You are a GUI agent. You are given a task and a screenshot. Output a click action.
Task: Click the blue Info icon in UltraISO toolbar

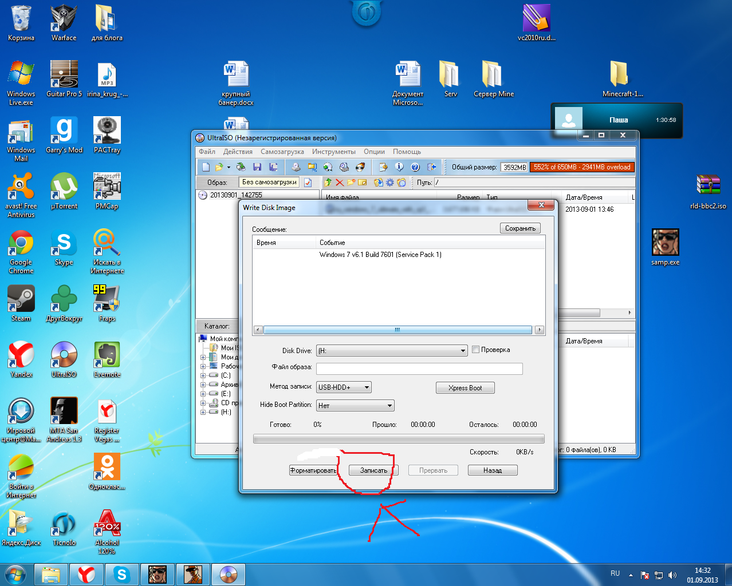[399, 167]
